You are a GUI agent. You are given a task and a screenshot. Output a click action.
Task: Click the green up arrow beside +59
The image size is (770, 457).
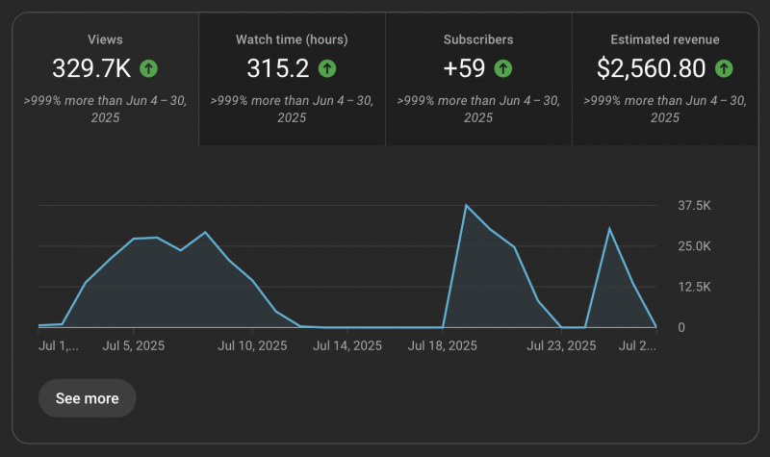coord(502,68)
